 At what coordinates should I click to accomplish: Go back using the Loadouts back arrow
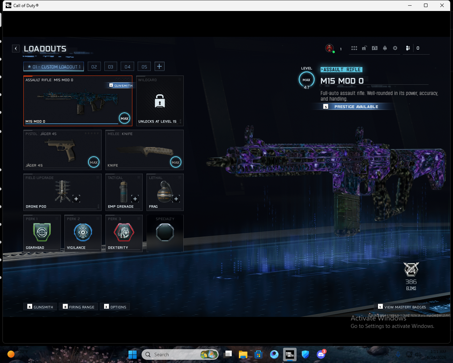16,49
